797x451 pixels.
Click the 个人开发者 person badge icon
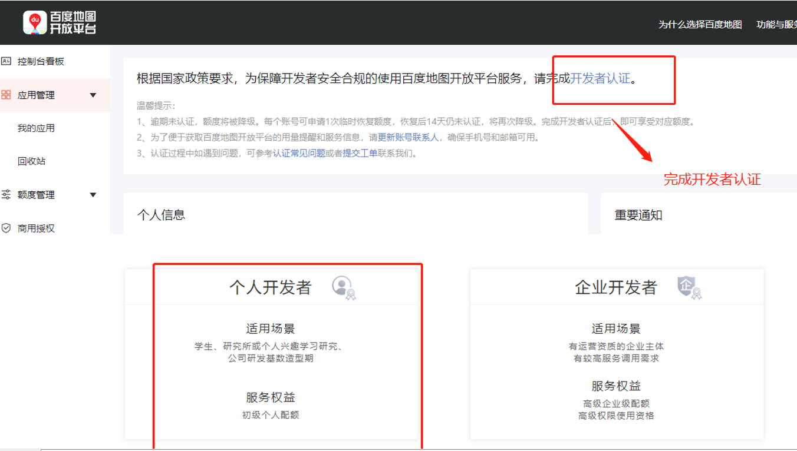(x=344, y=288)
